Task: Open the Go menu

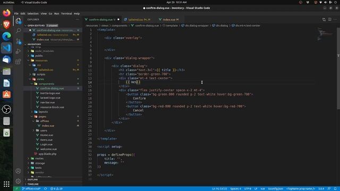Action: point(50,13)
